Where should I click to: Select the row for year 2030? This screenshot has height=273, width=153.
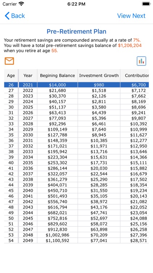[x=76, y=135]
